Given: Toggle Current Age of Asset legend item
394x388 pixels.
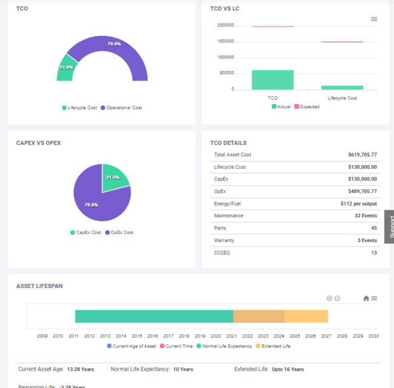Looking at the screenshot, I should click(x=132, y=346).
